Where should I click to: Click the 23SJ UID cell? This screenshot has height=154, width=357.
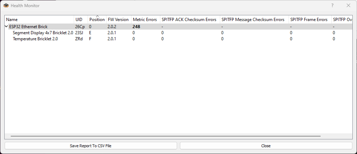(79, 33)
